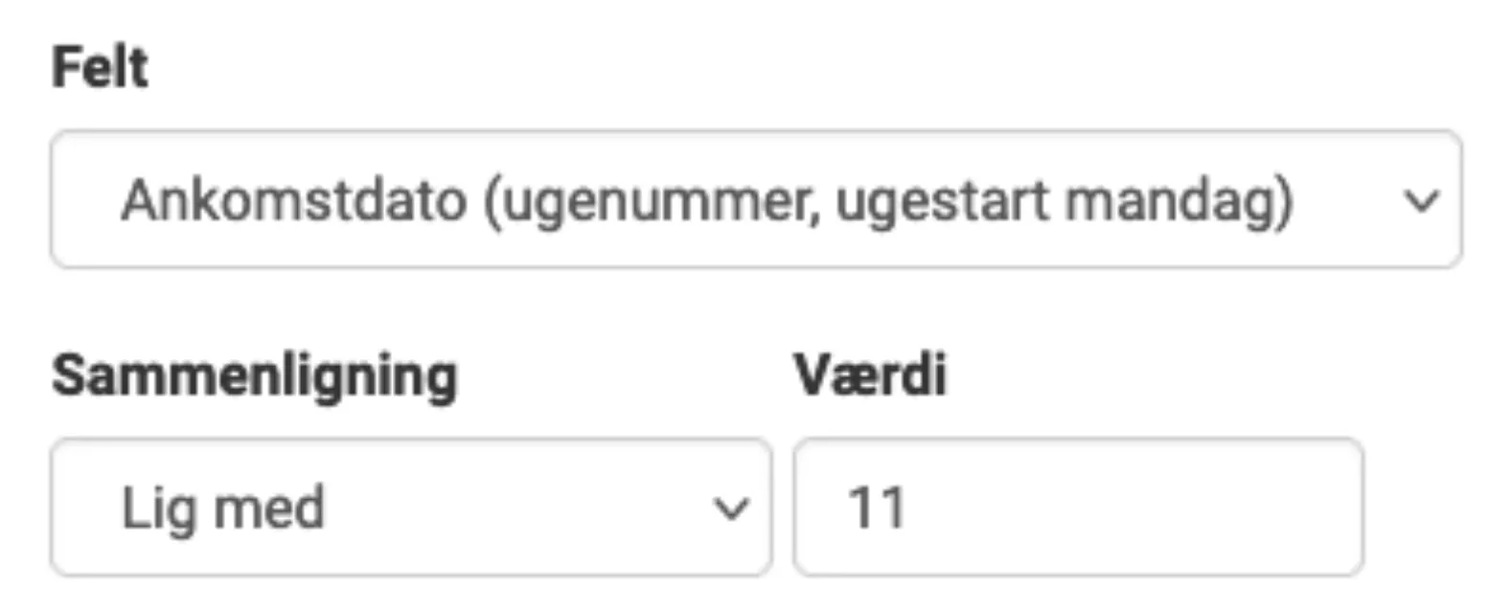Select the 'Ankomstdato (ugenummer, ugestart mandag)' option
Screen dimensions: 1489x611
709,198
